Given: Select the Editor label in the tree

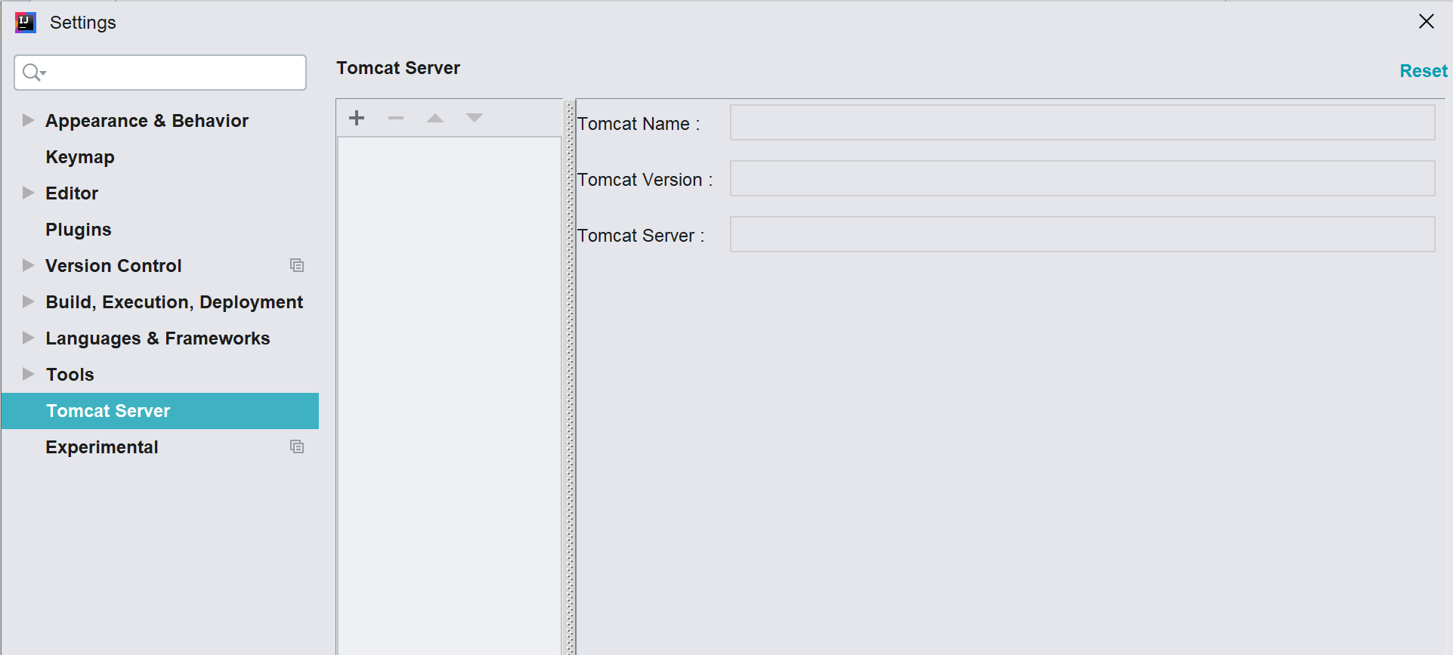Looking at the screenshot, I should click(x=72, y=193).
